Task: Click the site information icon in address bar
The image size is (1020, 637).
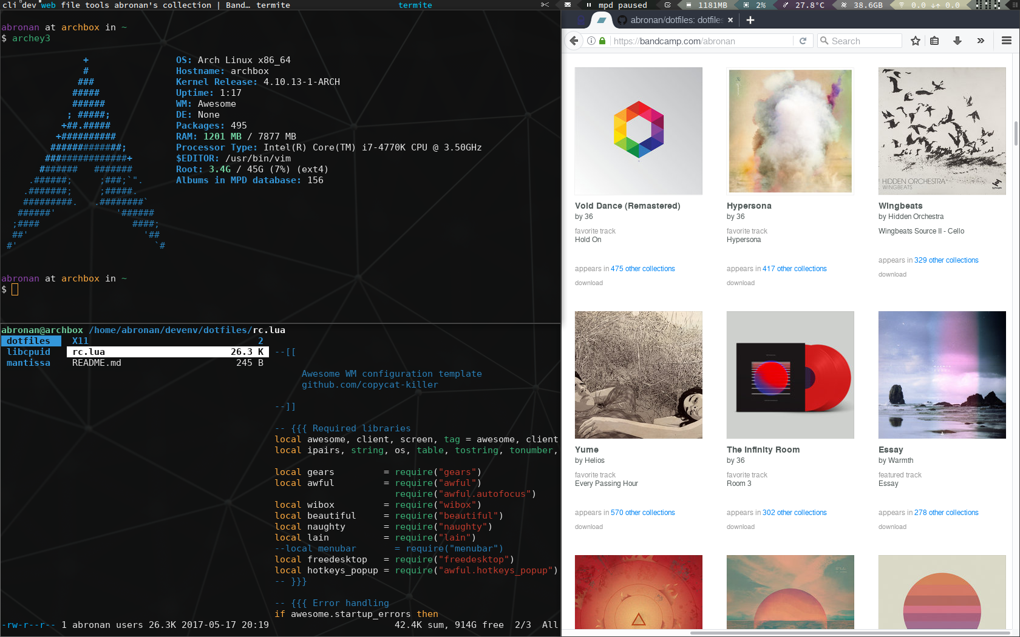Action: tap(591, 41)
